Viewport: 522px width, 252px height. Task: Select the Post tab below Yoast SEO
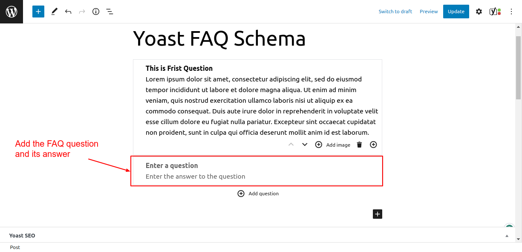14,247
